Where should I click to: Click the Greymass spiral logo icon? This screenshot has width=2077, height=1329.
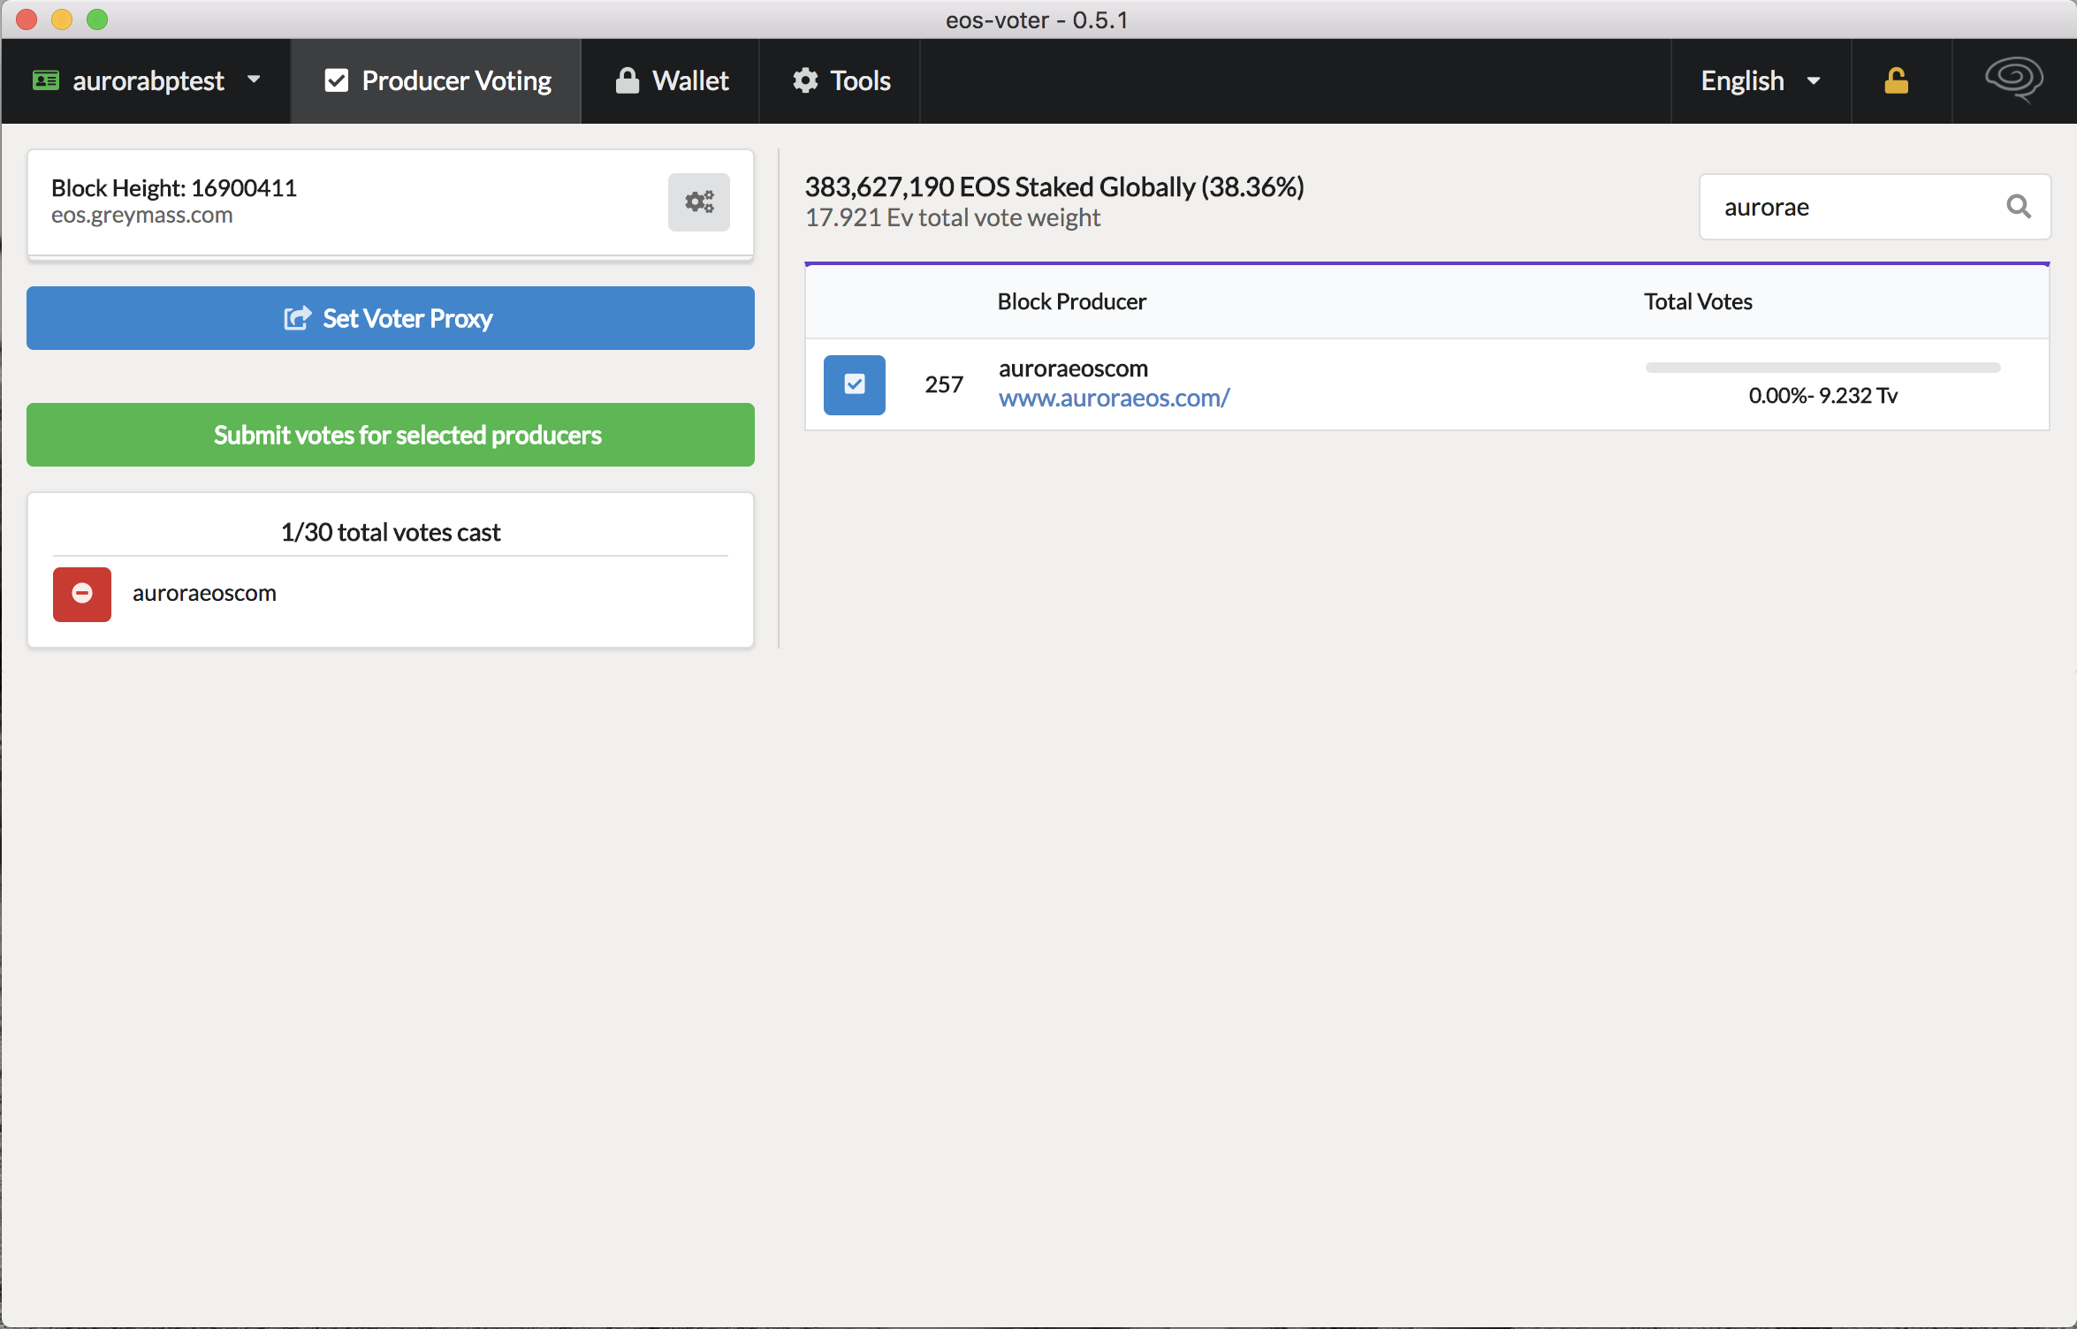[x=2014, y=80]
